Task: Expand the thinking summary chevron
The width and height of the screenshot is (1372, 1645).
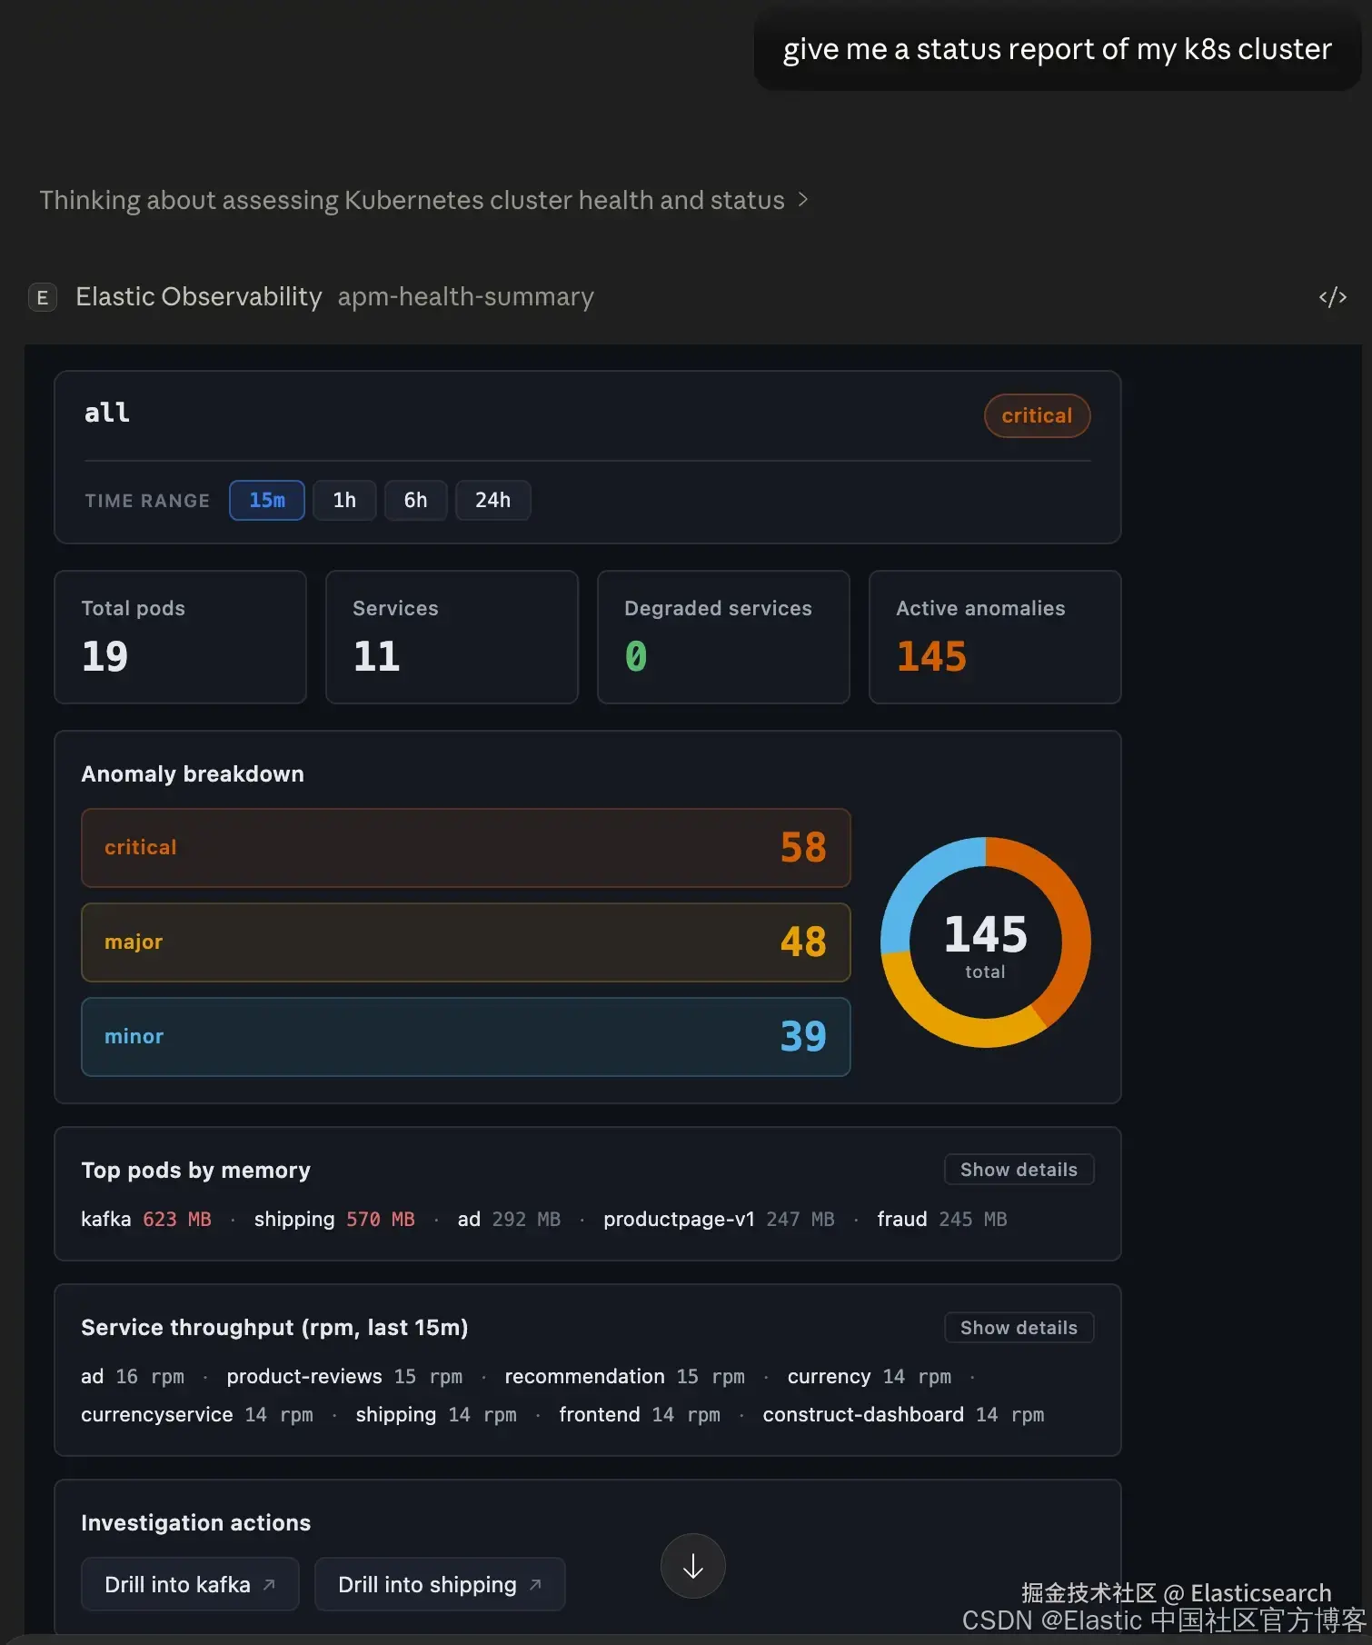Action: pyautogui.click(x=803, y=200)
